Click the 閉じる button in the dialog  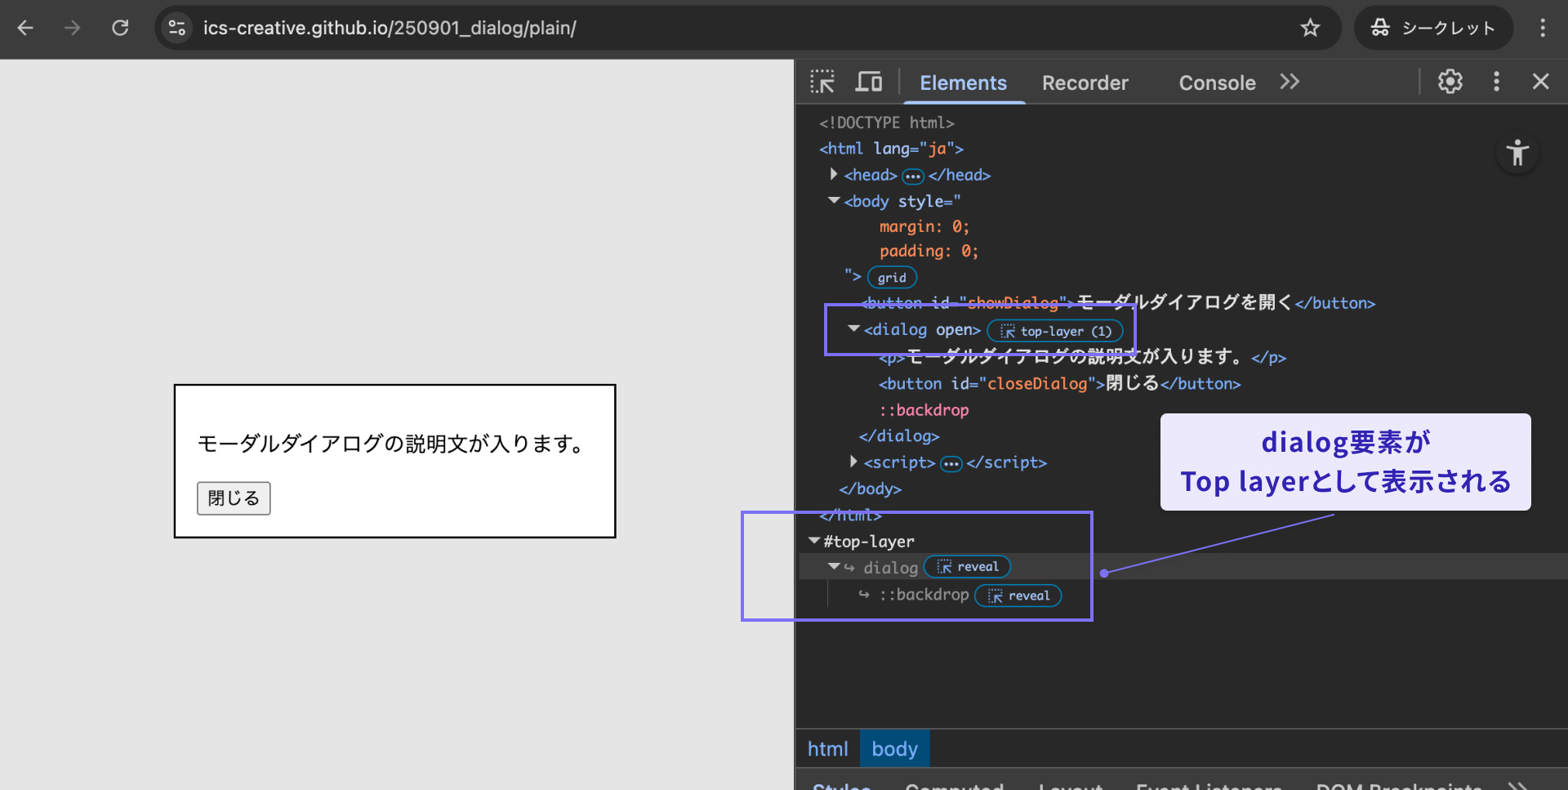pyautogui.click(x=234, y=498)
